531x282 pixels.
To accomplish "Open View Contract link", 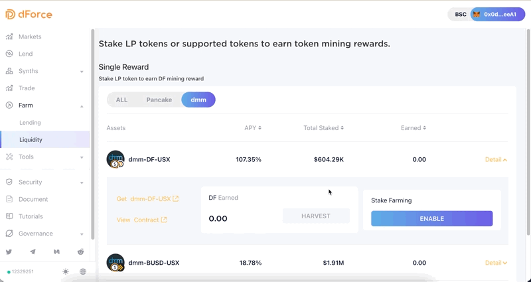I will coord(141,220).
